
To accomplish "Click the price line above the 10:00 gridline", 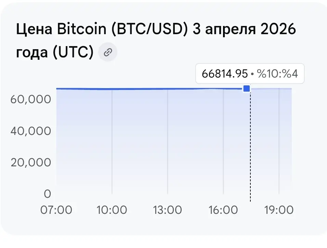I will click(x=112, y=89).
